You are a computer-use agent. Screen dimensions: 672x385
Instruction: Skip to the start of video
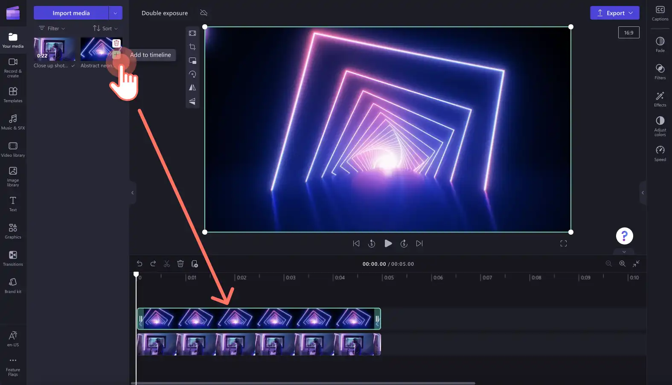tap(356, 244)
